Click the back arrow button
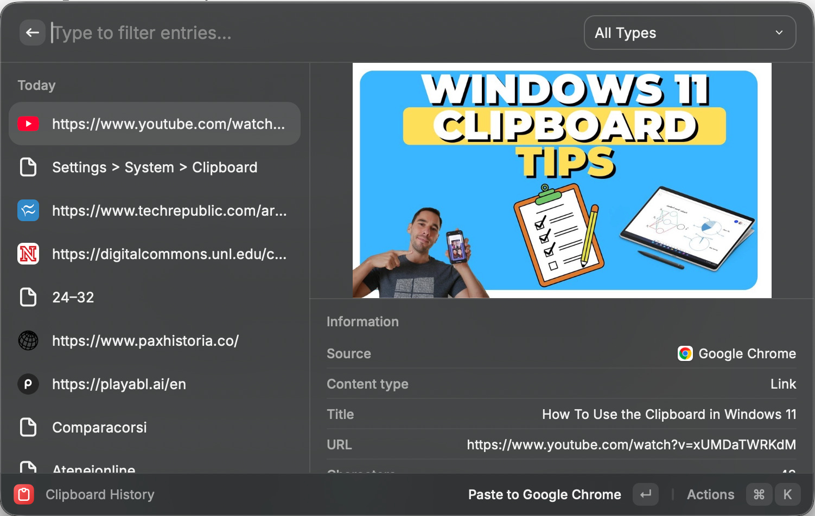Screen dimensions: 815x516 (32, 33)
